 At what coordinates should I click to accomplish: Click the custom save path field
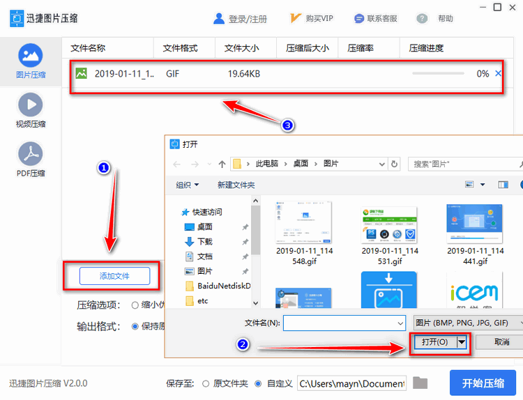coord(351,384)
